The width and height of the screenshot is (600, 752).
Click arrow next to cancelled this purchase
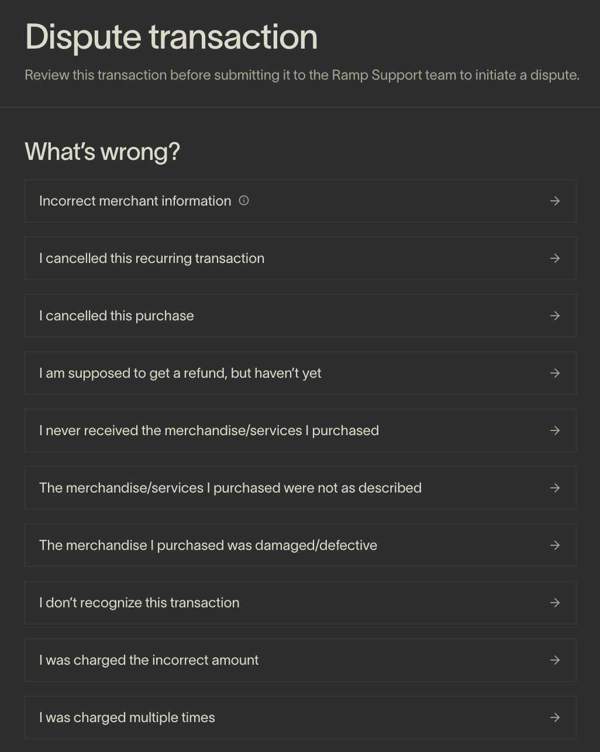click(555, 316)
